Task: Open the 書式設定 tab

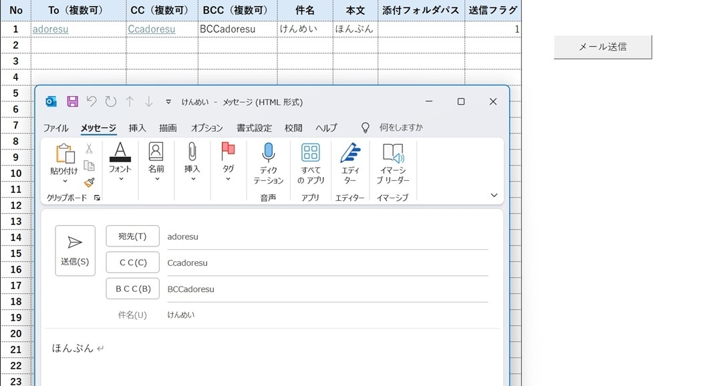Action: tap(254, 128)
